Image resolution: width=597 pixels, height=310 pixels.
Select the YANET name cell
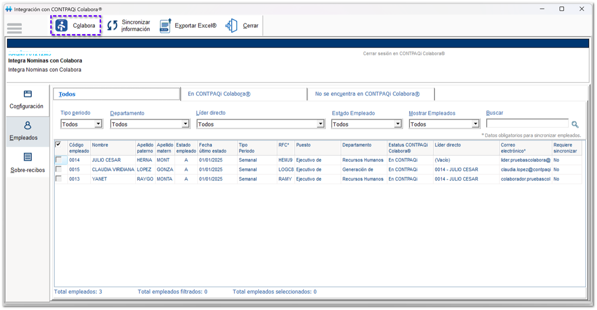[113, 179]
